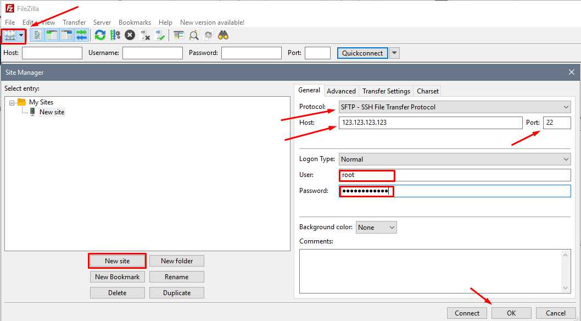Viewport: 581px width, 321px height.
Task: Toggle the message log display icon
Action: (37, 36)
